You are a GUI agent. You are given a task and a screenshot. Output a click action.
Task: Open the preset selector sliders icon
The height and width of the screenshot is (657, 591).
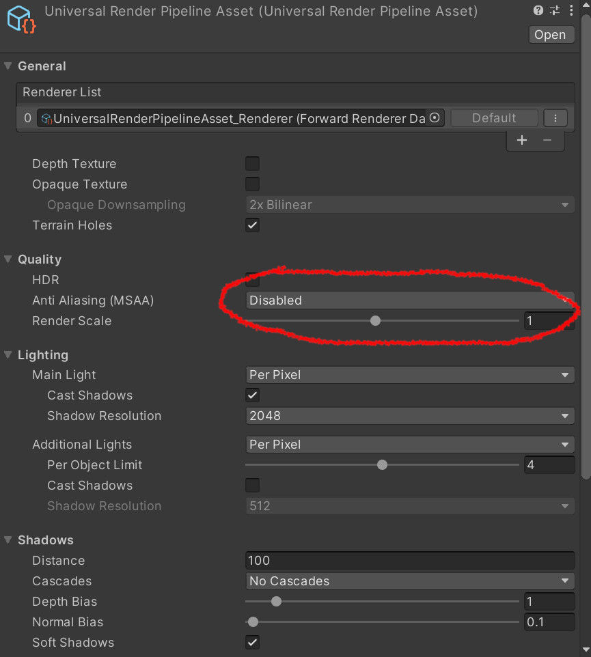point(555,10)
